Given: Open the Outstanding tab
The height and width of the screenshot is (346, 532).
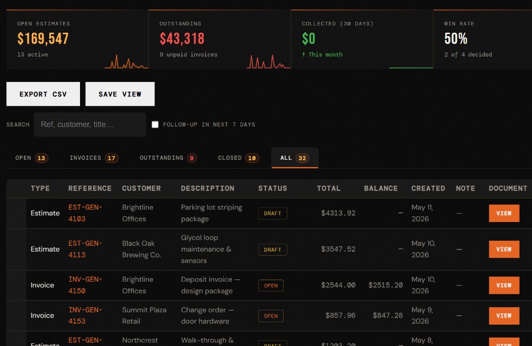Looking at the screenshot, I should [168, 158].
